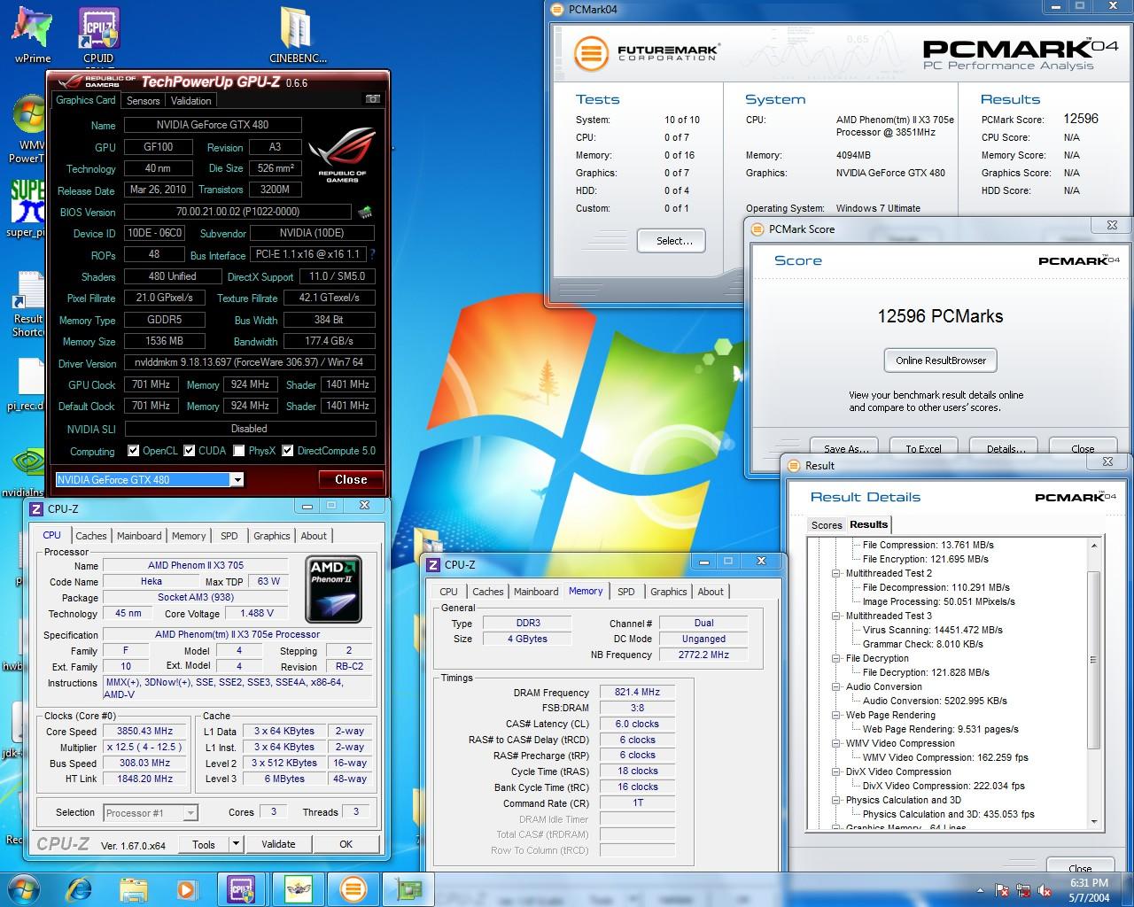This screenshot has height=907, width=1134.
Task: Switch to Sensors tab in GPU-Z
Action: (x=143, y=101)
